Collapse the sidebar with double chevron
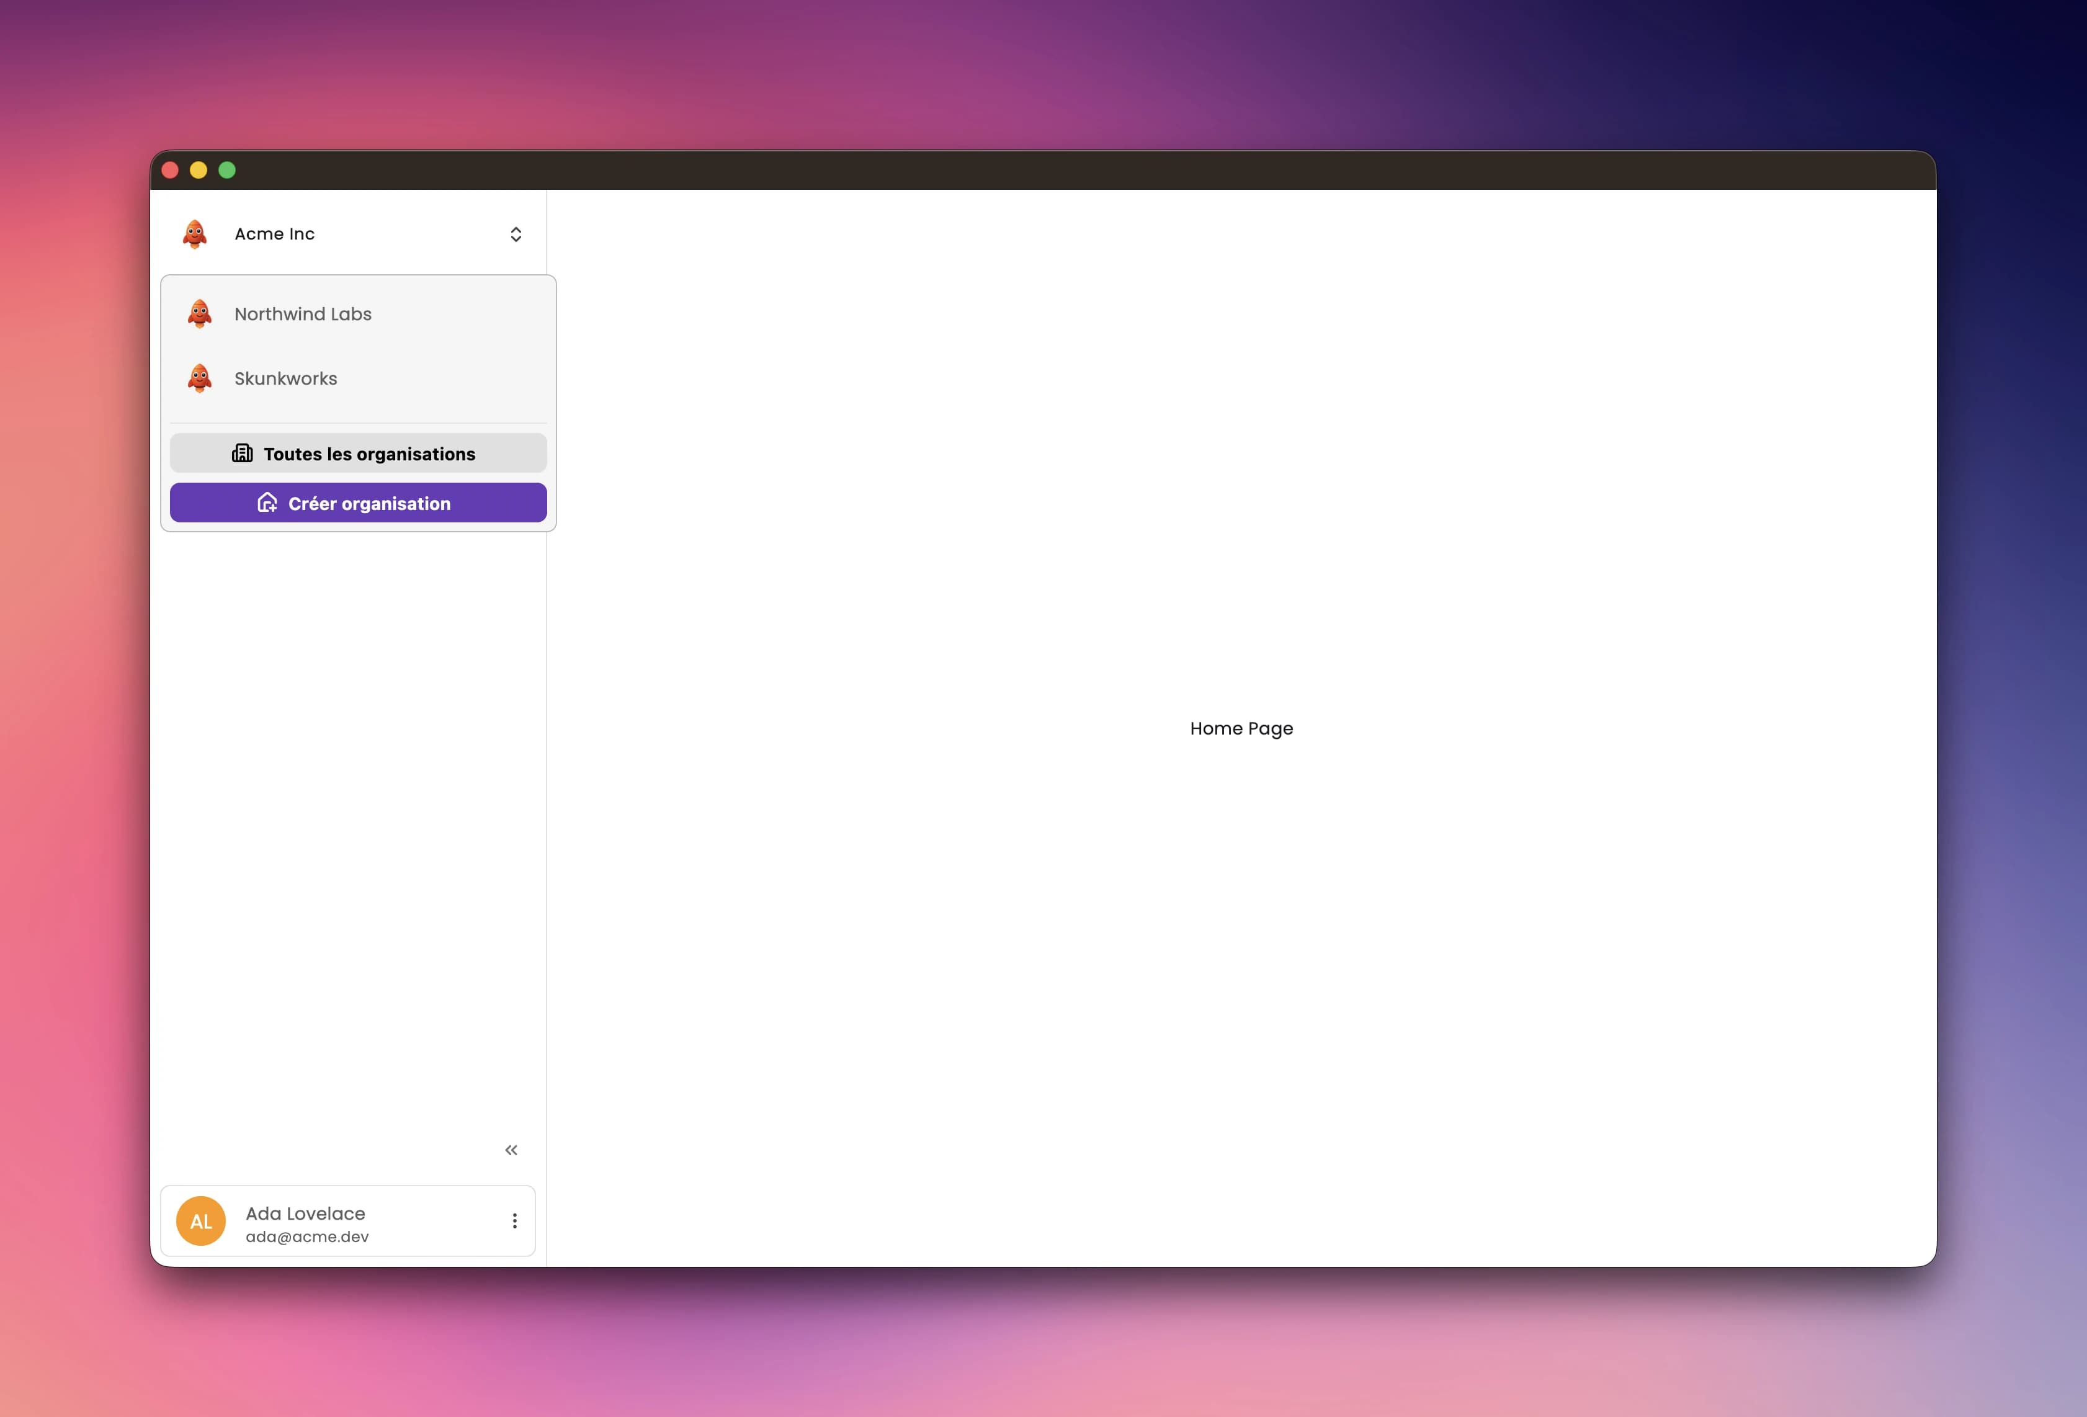The width and height of the screenshot is (2087, 1417). tap(511, 1150)
